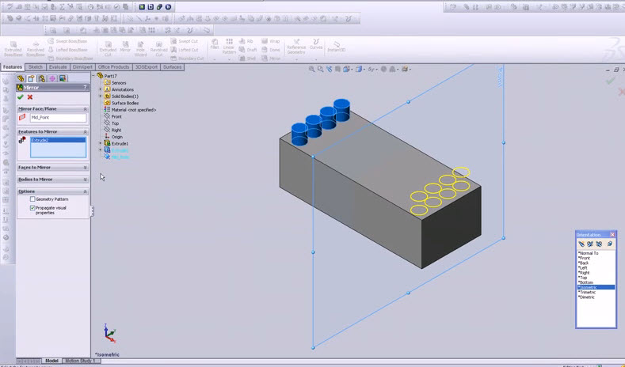
Task: Uncheck Propagate visual properties checkbox
Action: pos(32,208)
